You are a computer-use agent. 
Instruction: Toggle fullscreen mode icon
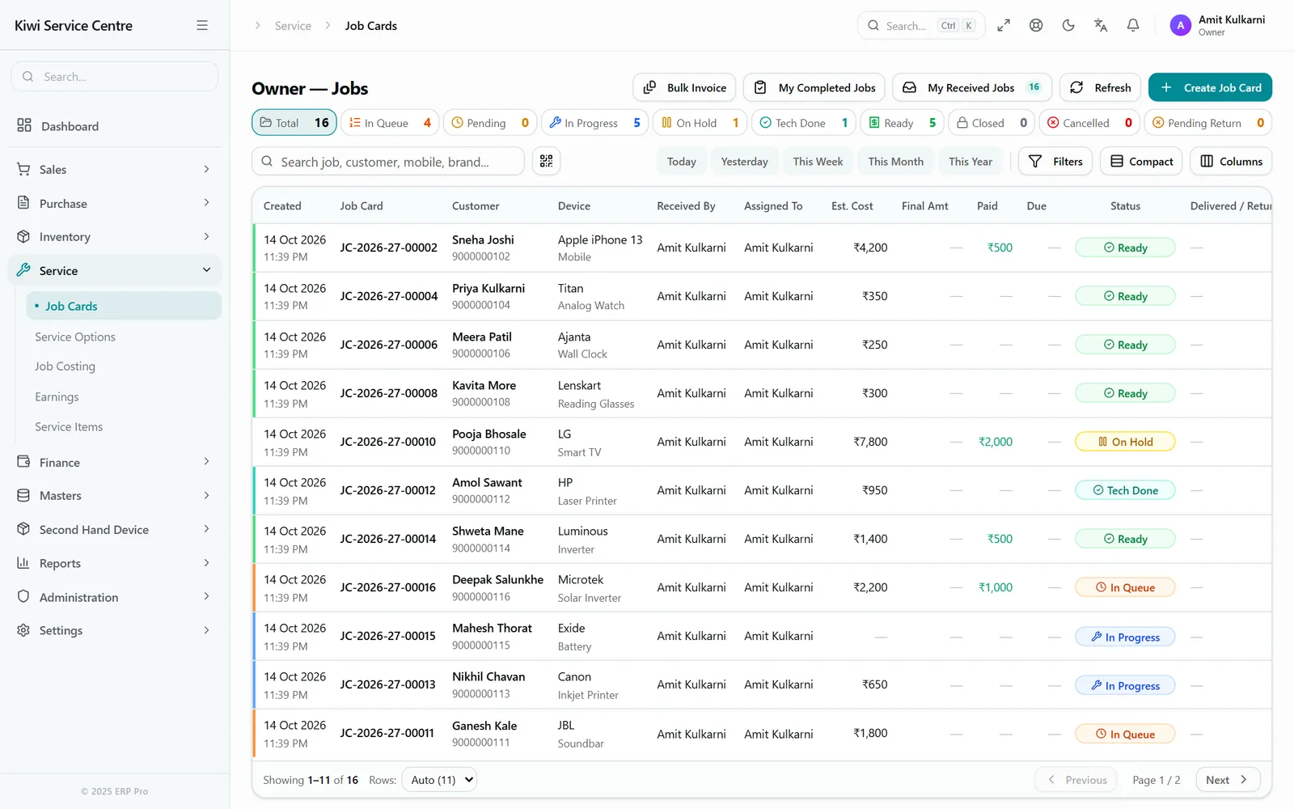(x=1004, y=25)
